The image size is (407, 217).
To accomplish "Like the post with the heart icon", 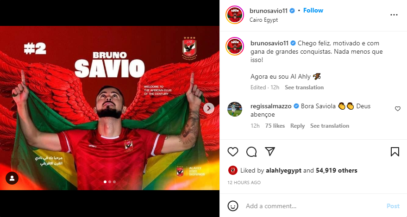I will click(x=233, y=152).
